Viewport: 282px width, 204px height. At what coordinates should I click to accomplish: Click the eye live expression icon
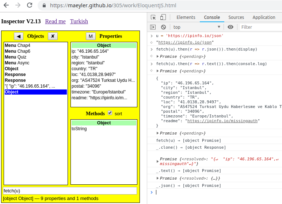[x=230, y=27]
